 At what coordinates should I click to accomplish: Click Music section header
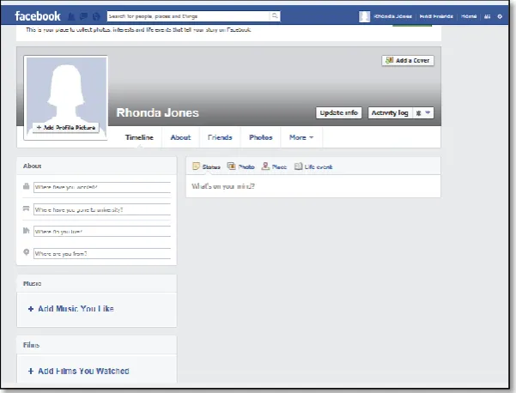pos(33,283)
